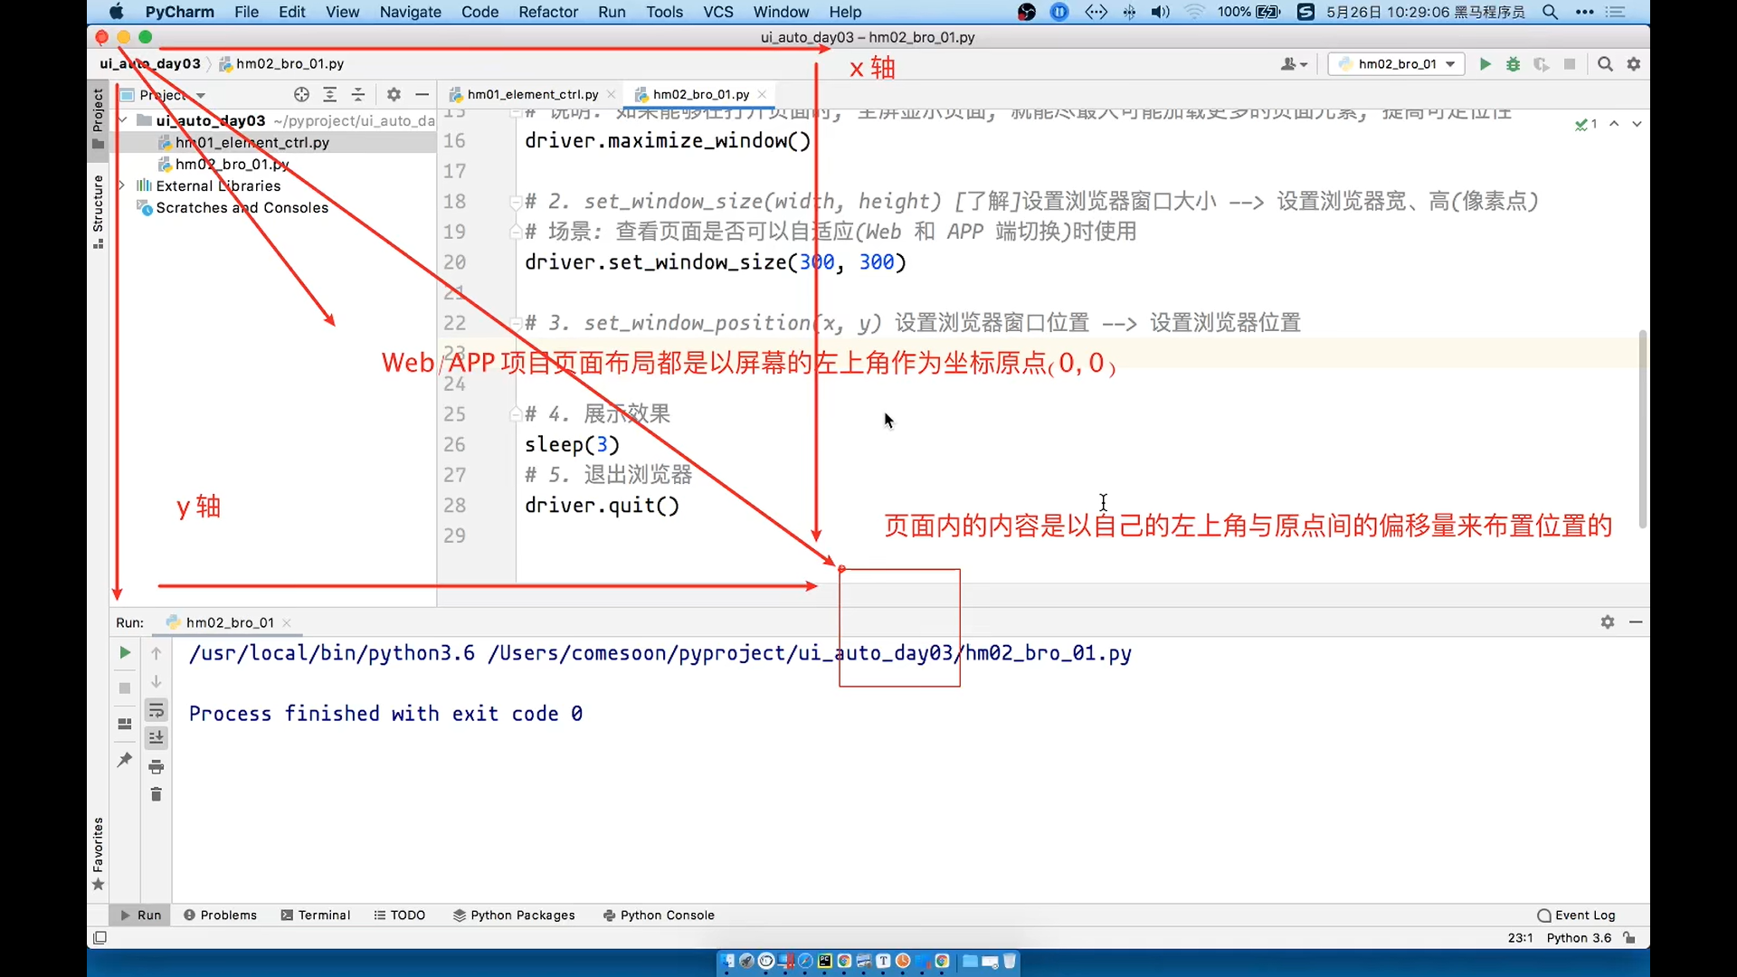Click the locate-file target icon in the Project panel

301,95
